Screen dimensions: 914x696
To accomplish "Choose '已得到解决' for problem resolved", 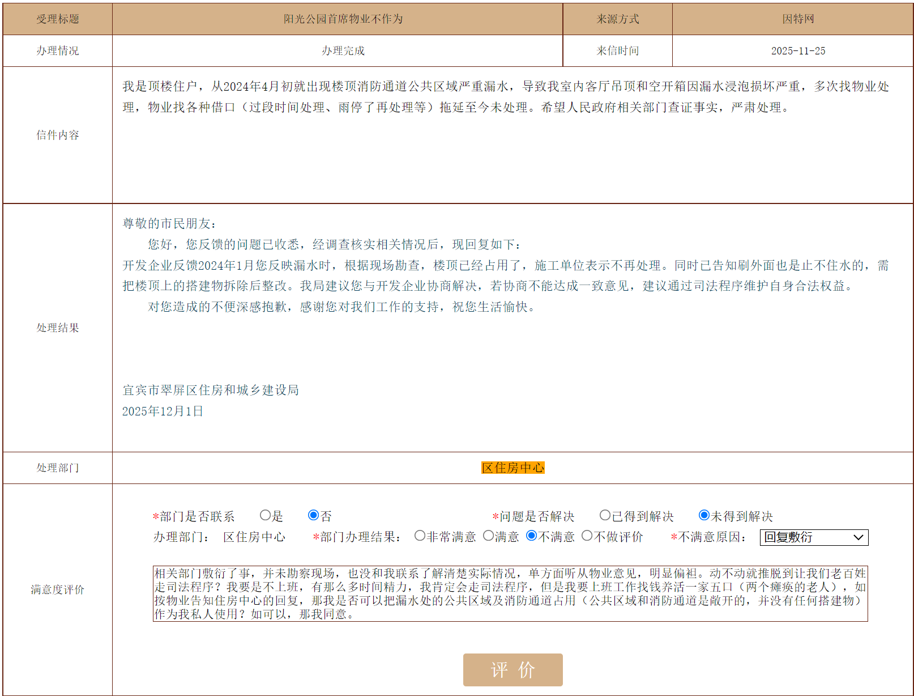I will pyautogui.click(x=605, y=515).
